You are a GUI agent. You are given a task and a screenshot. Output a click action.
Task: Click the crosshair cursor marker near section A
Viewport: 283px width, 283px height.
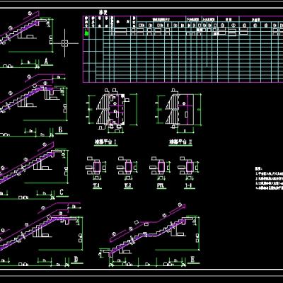64,43
